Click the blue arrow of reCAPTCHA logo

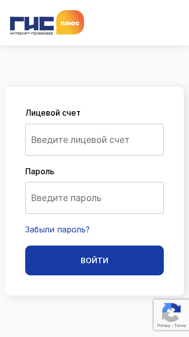coord(175,308)
